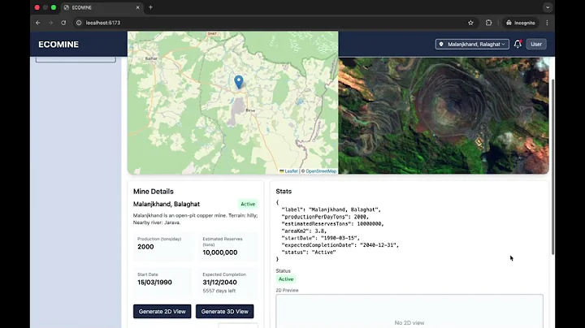Click the expected completion 31/12/2040
Viewport: 585px width, 328px height.
pyautogui.click(x=219, y=283)
